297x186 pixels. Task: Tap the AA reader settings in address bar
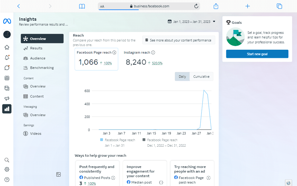102,6
